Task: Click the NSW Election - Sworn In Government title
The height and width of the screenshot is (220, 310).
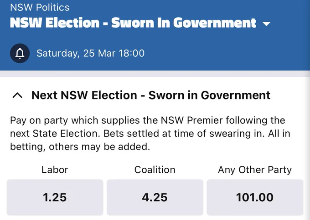Action: pyautogui.click(x=133, y=23)
